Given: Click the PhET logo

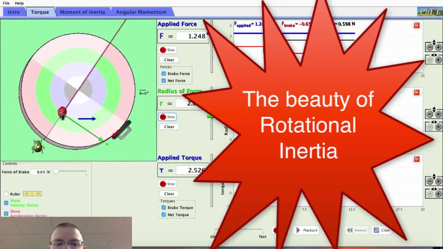Looking at the screenshot, I should (x=429, y=12).
